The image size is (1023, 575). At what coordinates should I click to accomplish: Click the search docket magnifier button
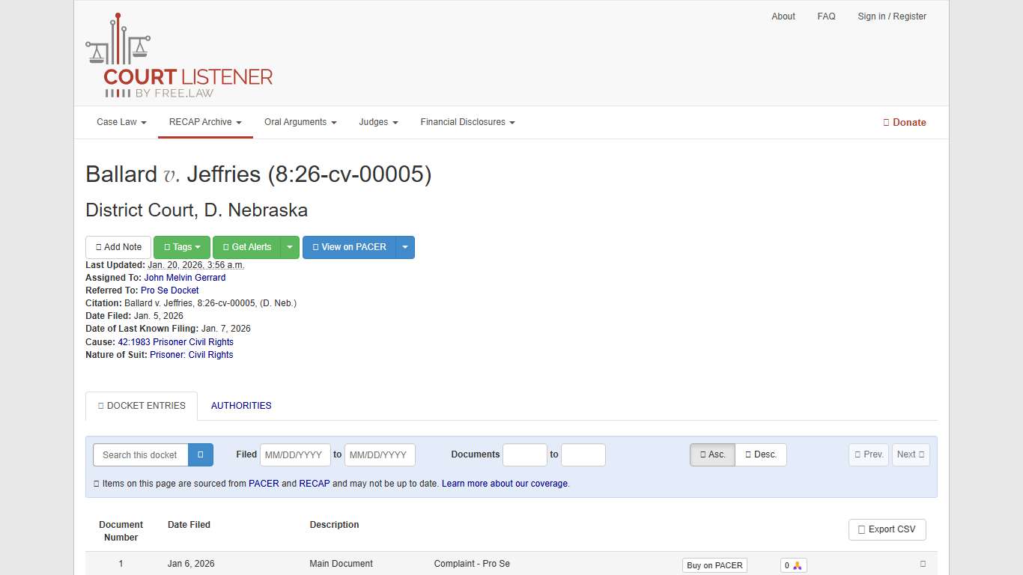(201, 454)
